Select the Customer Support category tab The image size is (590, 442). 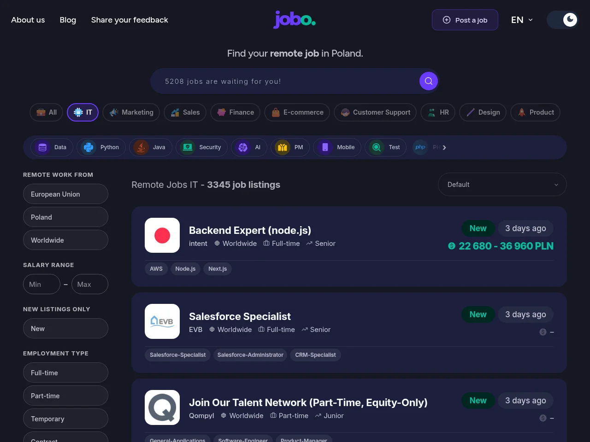pos(375,112)
